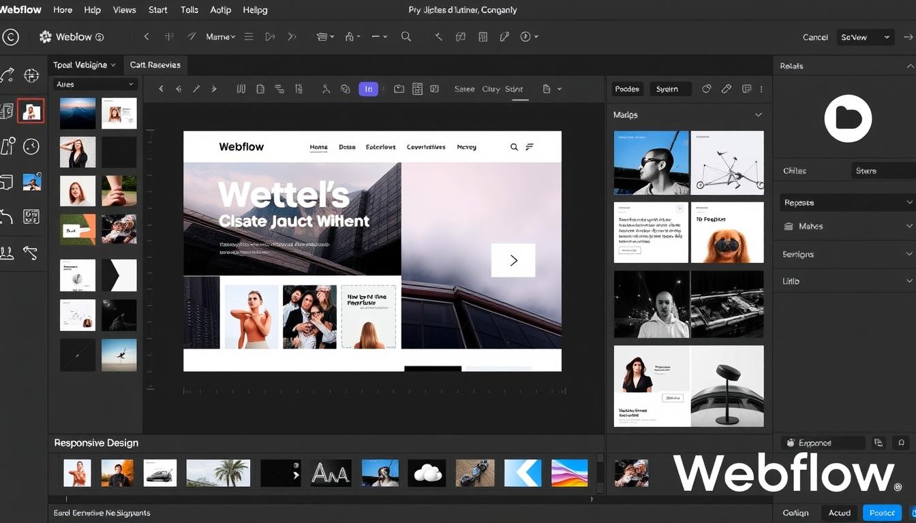Select the man with sunglasses thumbnail
The width and height of the screenshot is (916, 523).
tap(651, 163)
